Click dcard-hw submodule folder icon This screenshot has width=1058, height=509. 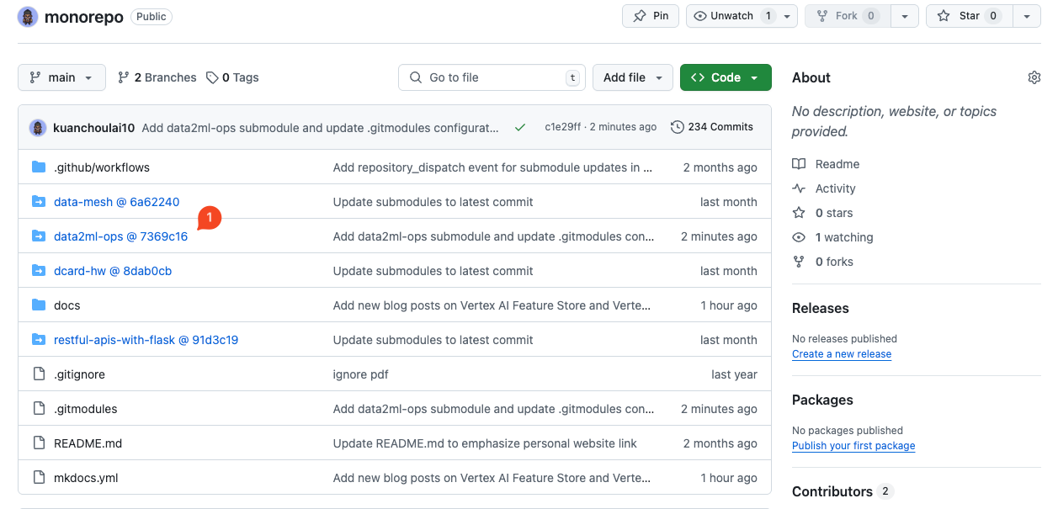pos(39,270)
